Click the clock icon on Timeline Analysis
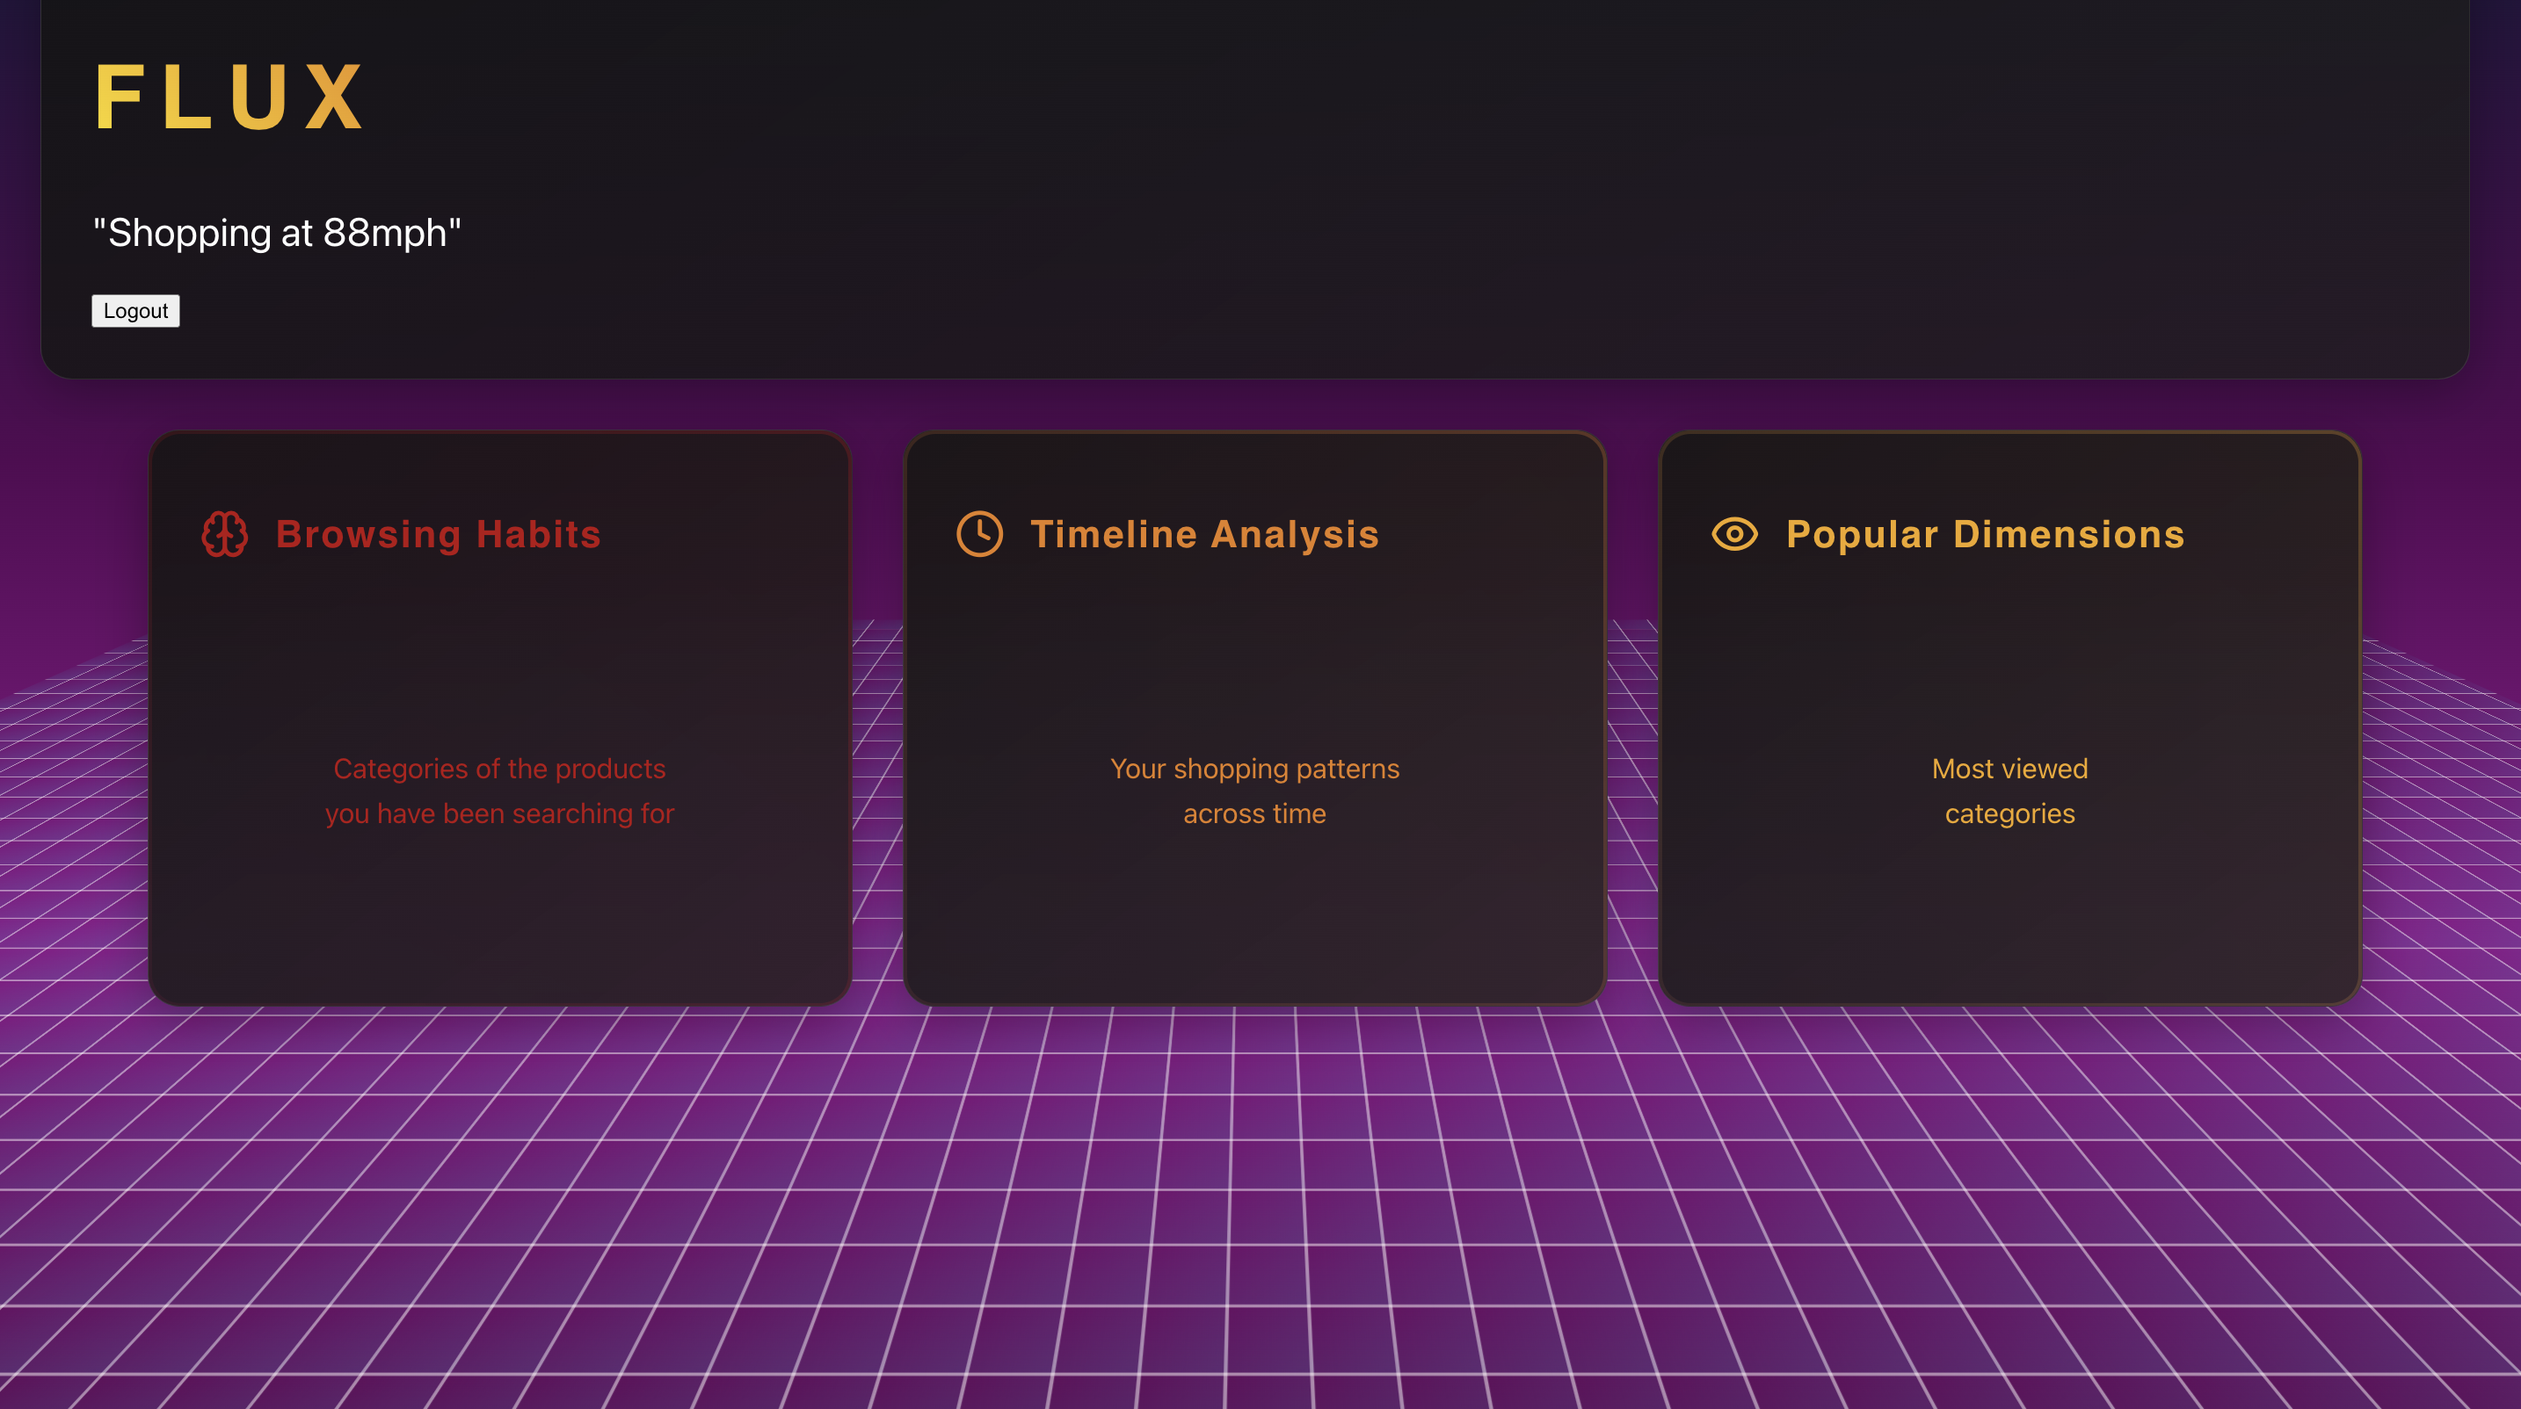Viewport: 2521px width, 1409px height. pos(978,534)
